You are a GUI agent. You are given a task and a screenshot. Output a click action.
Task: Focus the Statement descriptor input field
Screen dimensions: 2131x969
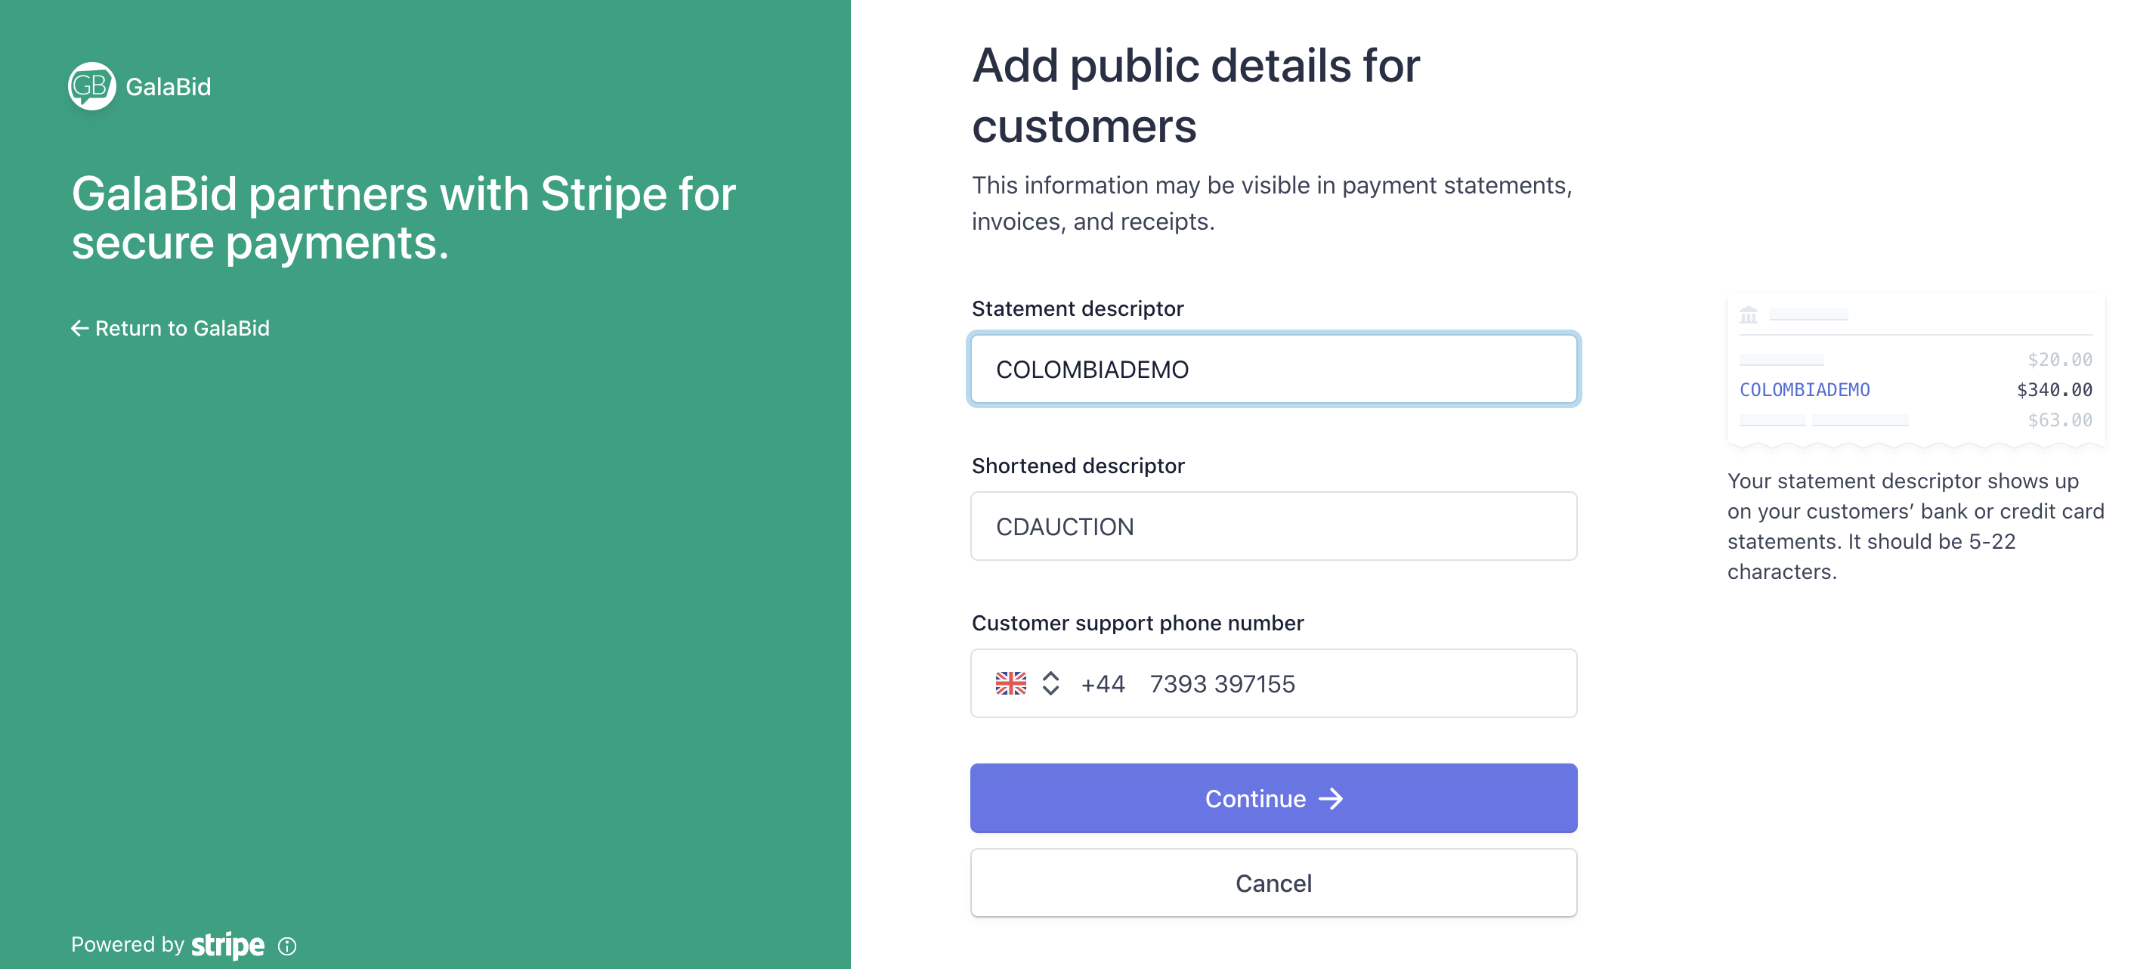click(x=1273, y=369)
